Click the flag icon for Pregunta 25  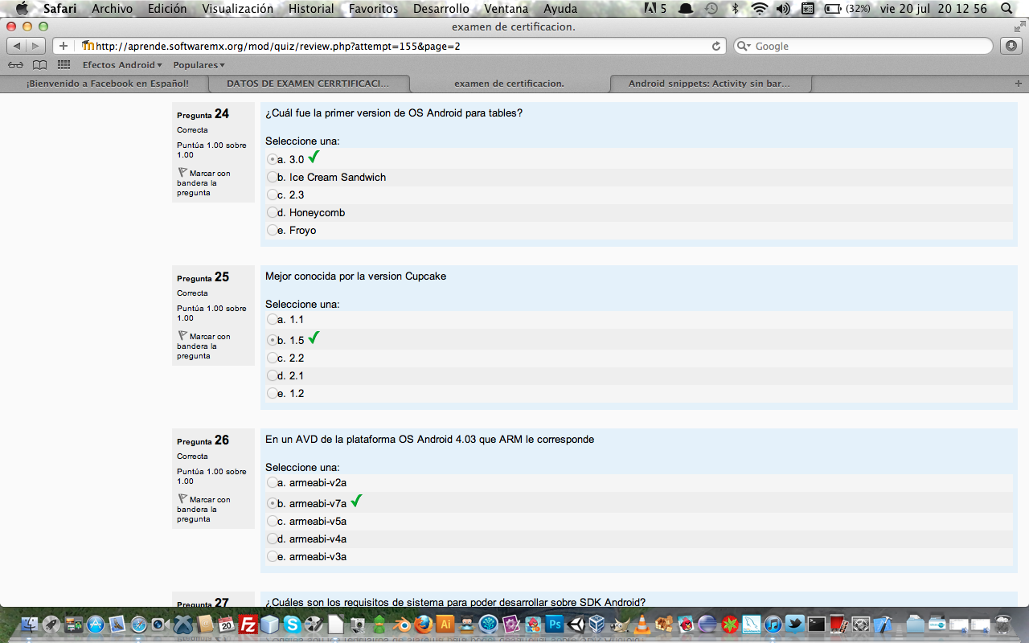click(x=182, y=336)
